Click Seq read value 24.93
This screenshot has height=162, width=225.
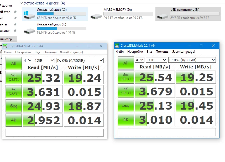pos(43,106)
